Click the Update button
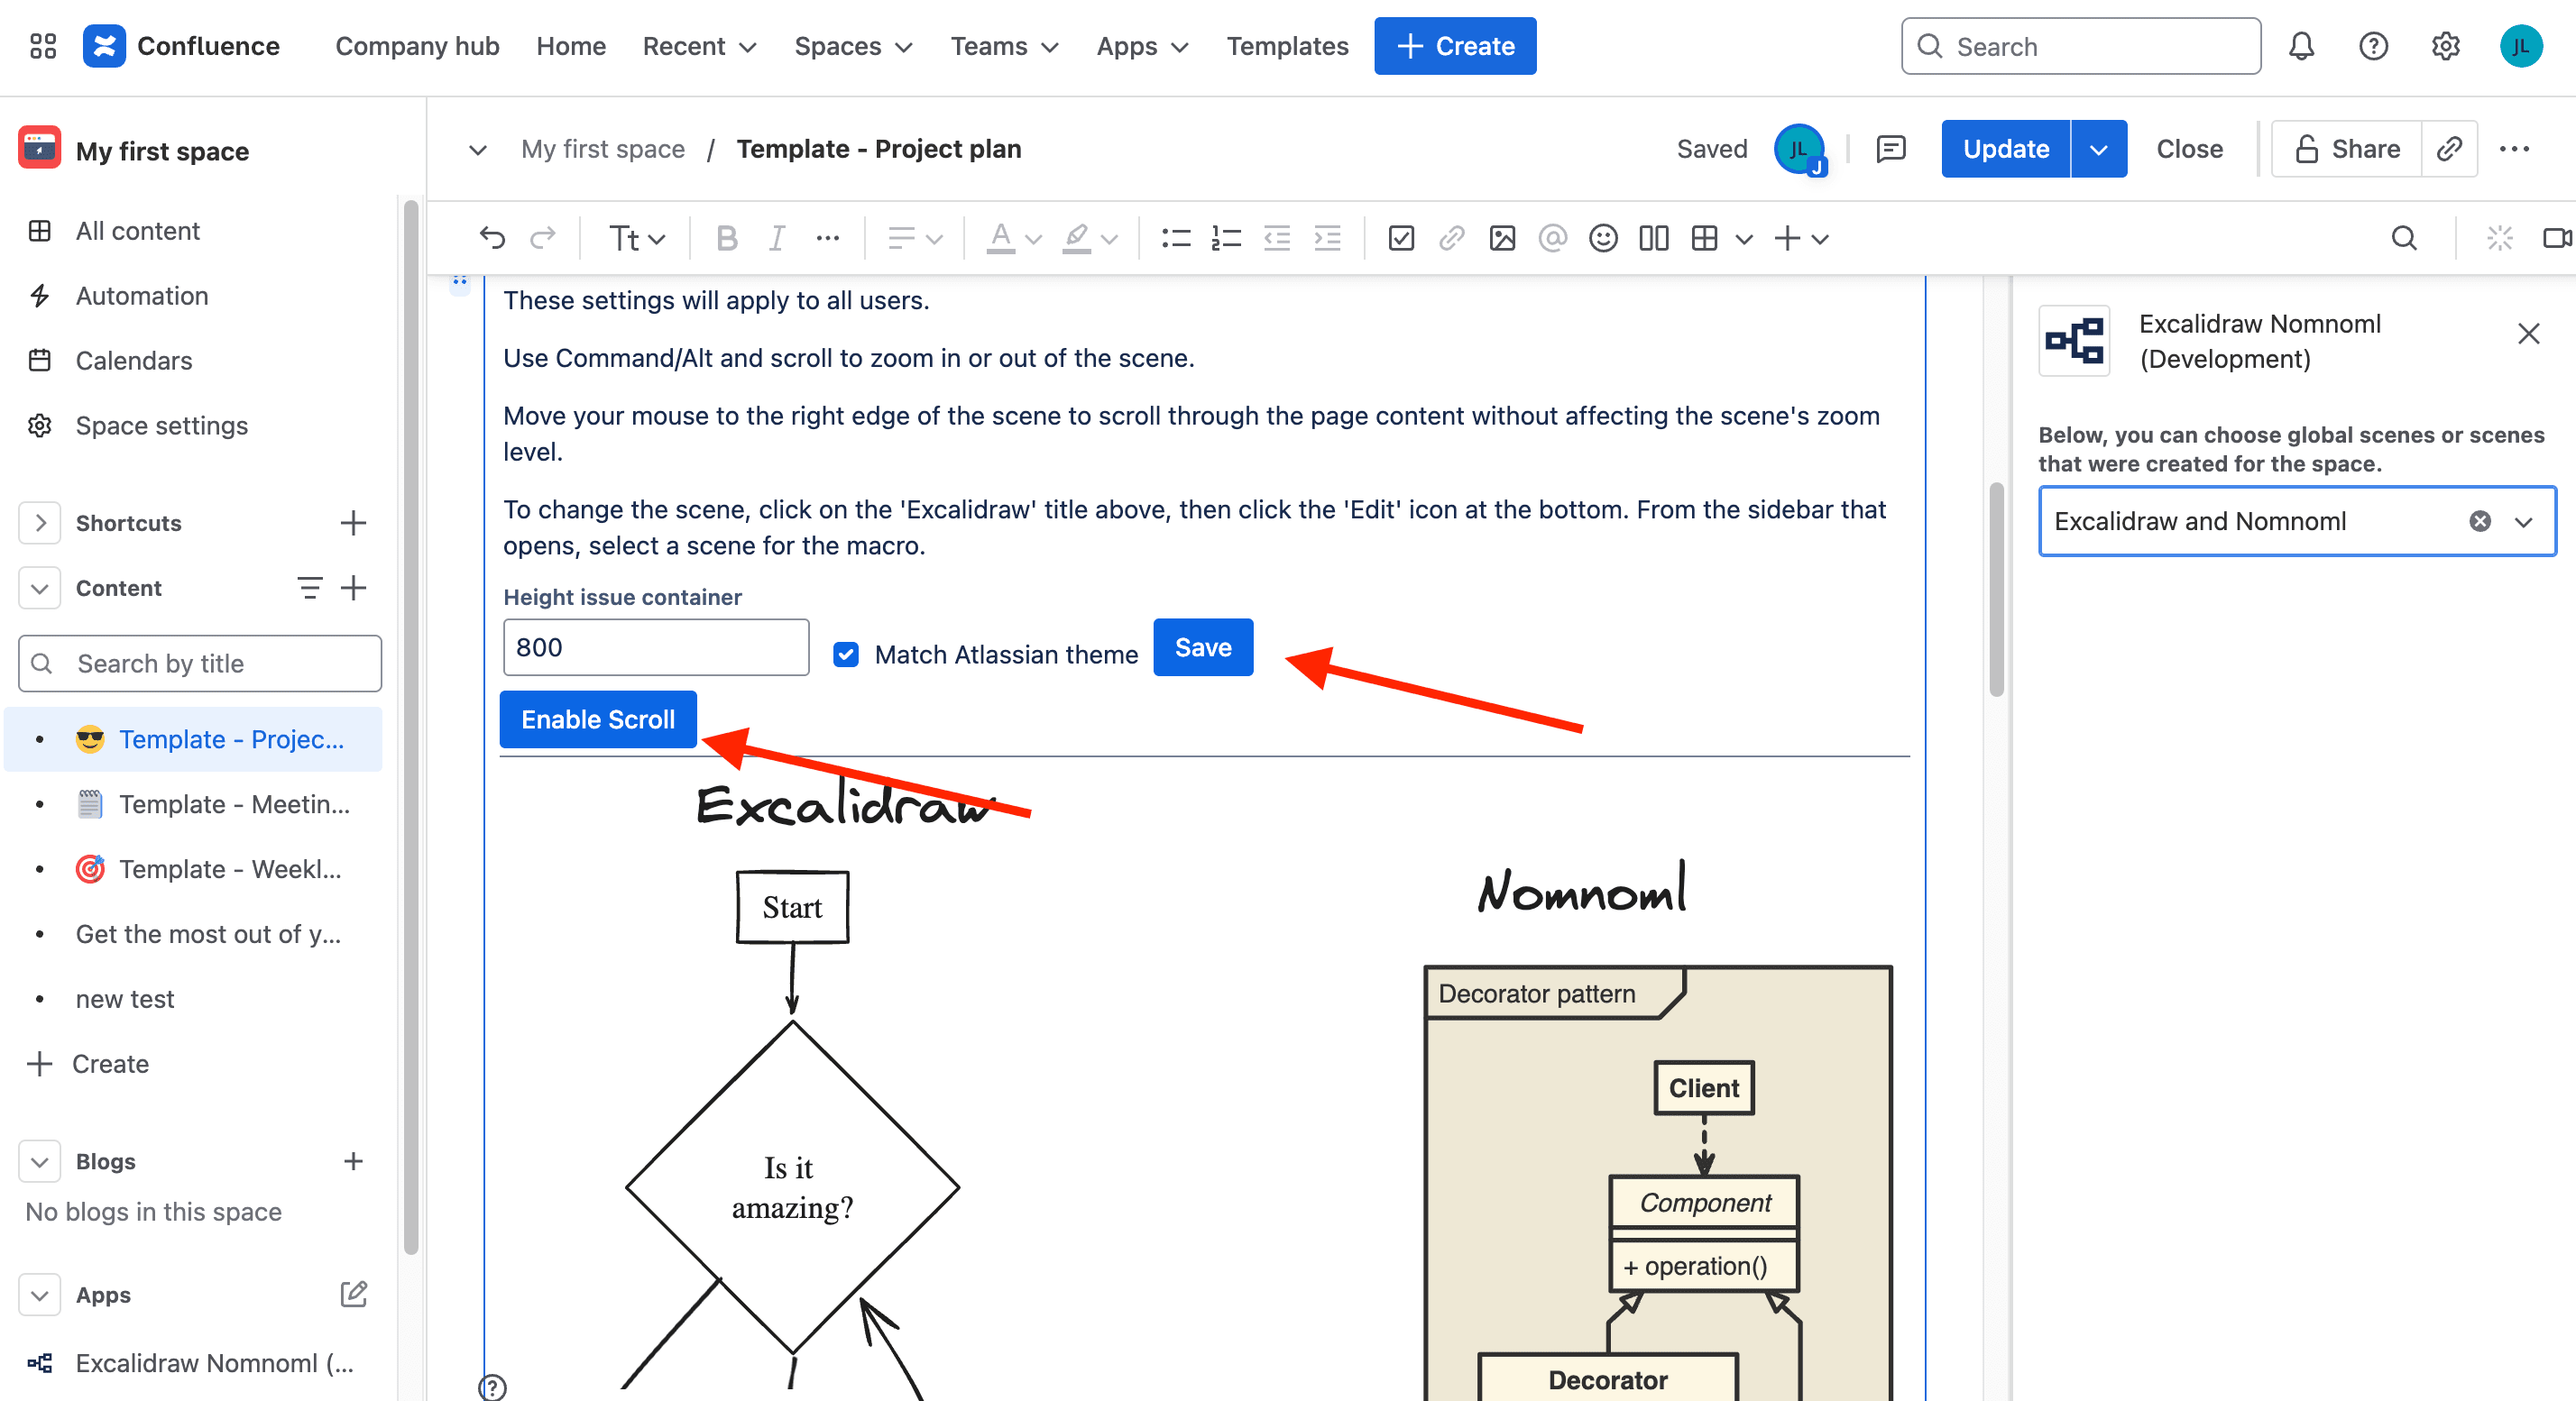 pos(2005,149)
